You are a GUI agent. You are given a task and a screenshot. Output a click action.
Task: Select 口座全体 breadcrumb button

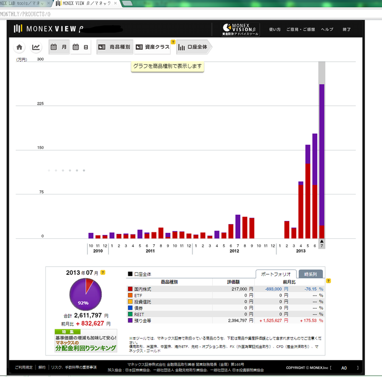pyautogui.click(x=193, y=47)
